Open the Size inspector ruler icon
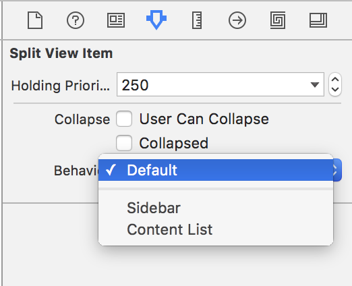The width and height of the screenshot is (352, 286). pos(197,20)
